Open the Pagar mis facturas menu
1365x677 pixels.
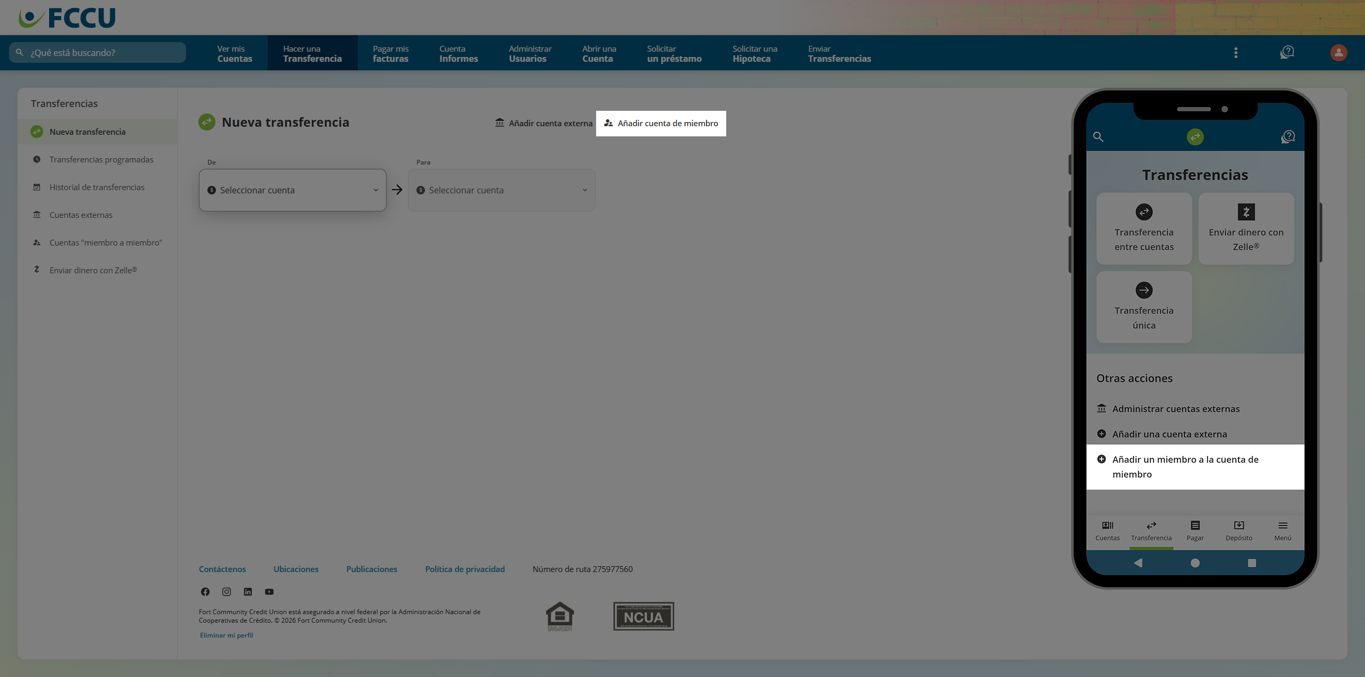pyautogui.click(x=390, y=53)
